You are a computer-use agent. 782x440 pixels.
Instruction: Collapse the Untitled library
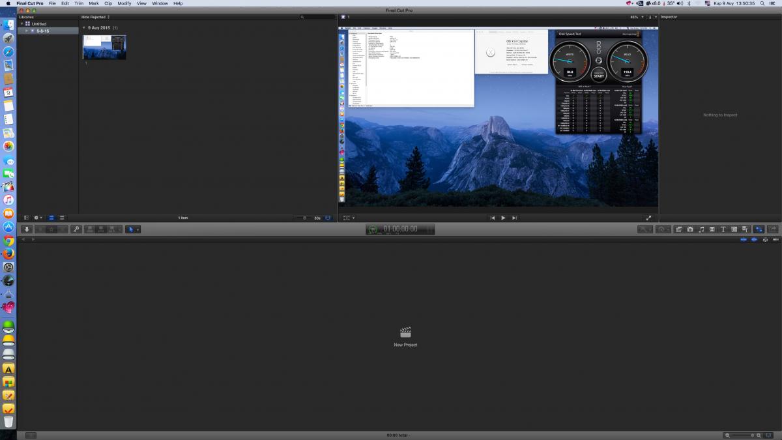[22, 24]
